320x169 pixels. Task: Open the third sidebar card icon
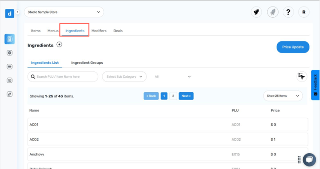tap(10, 67)
